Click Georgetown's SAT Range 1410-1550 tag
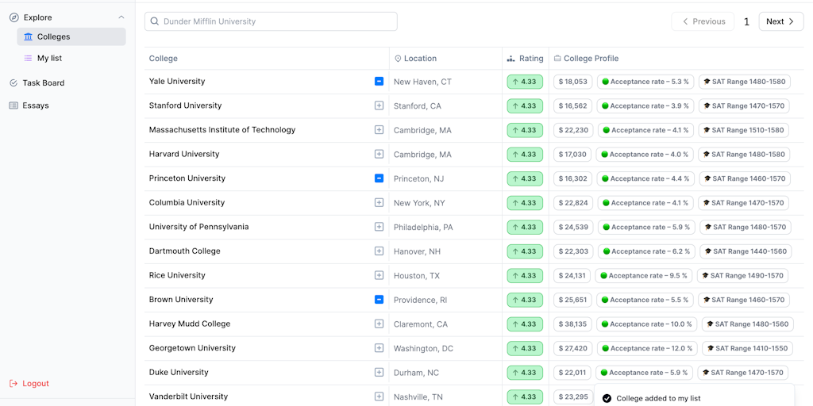Screen dimensions: 813x406 [748, 348]
